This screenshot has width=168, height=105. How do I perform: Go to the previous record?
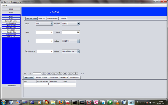pos(30,73)
